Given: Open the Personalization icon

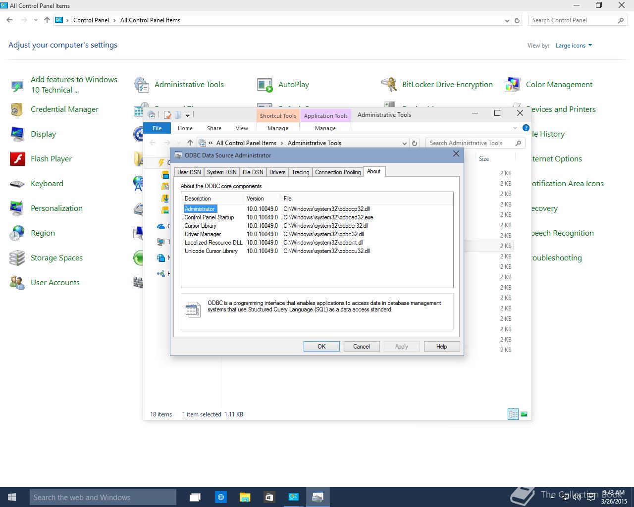Looking at the screenshot, I should (17, 208).
